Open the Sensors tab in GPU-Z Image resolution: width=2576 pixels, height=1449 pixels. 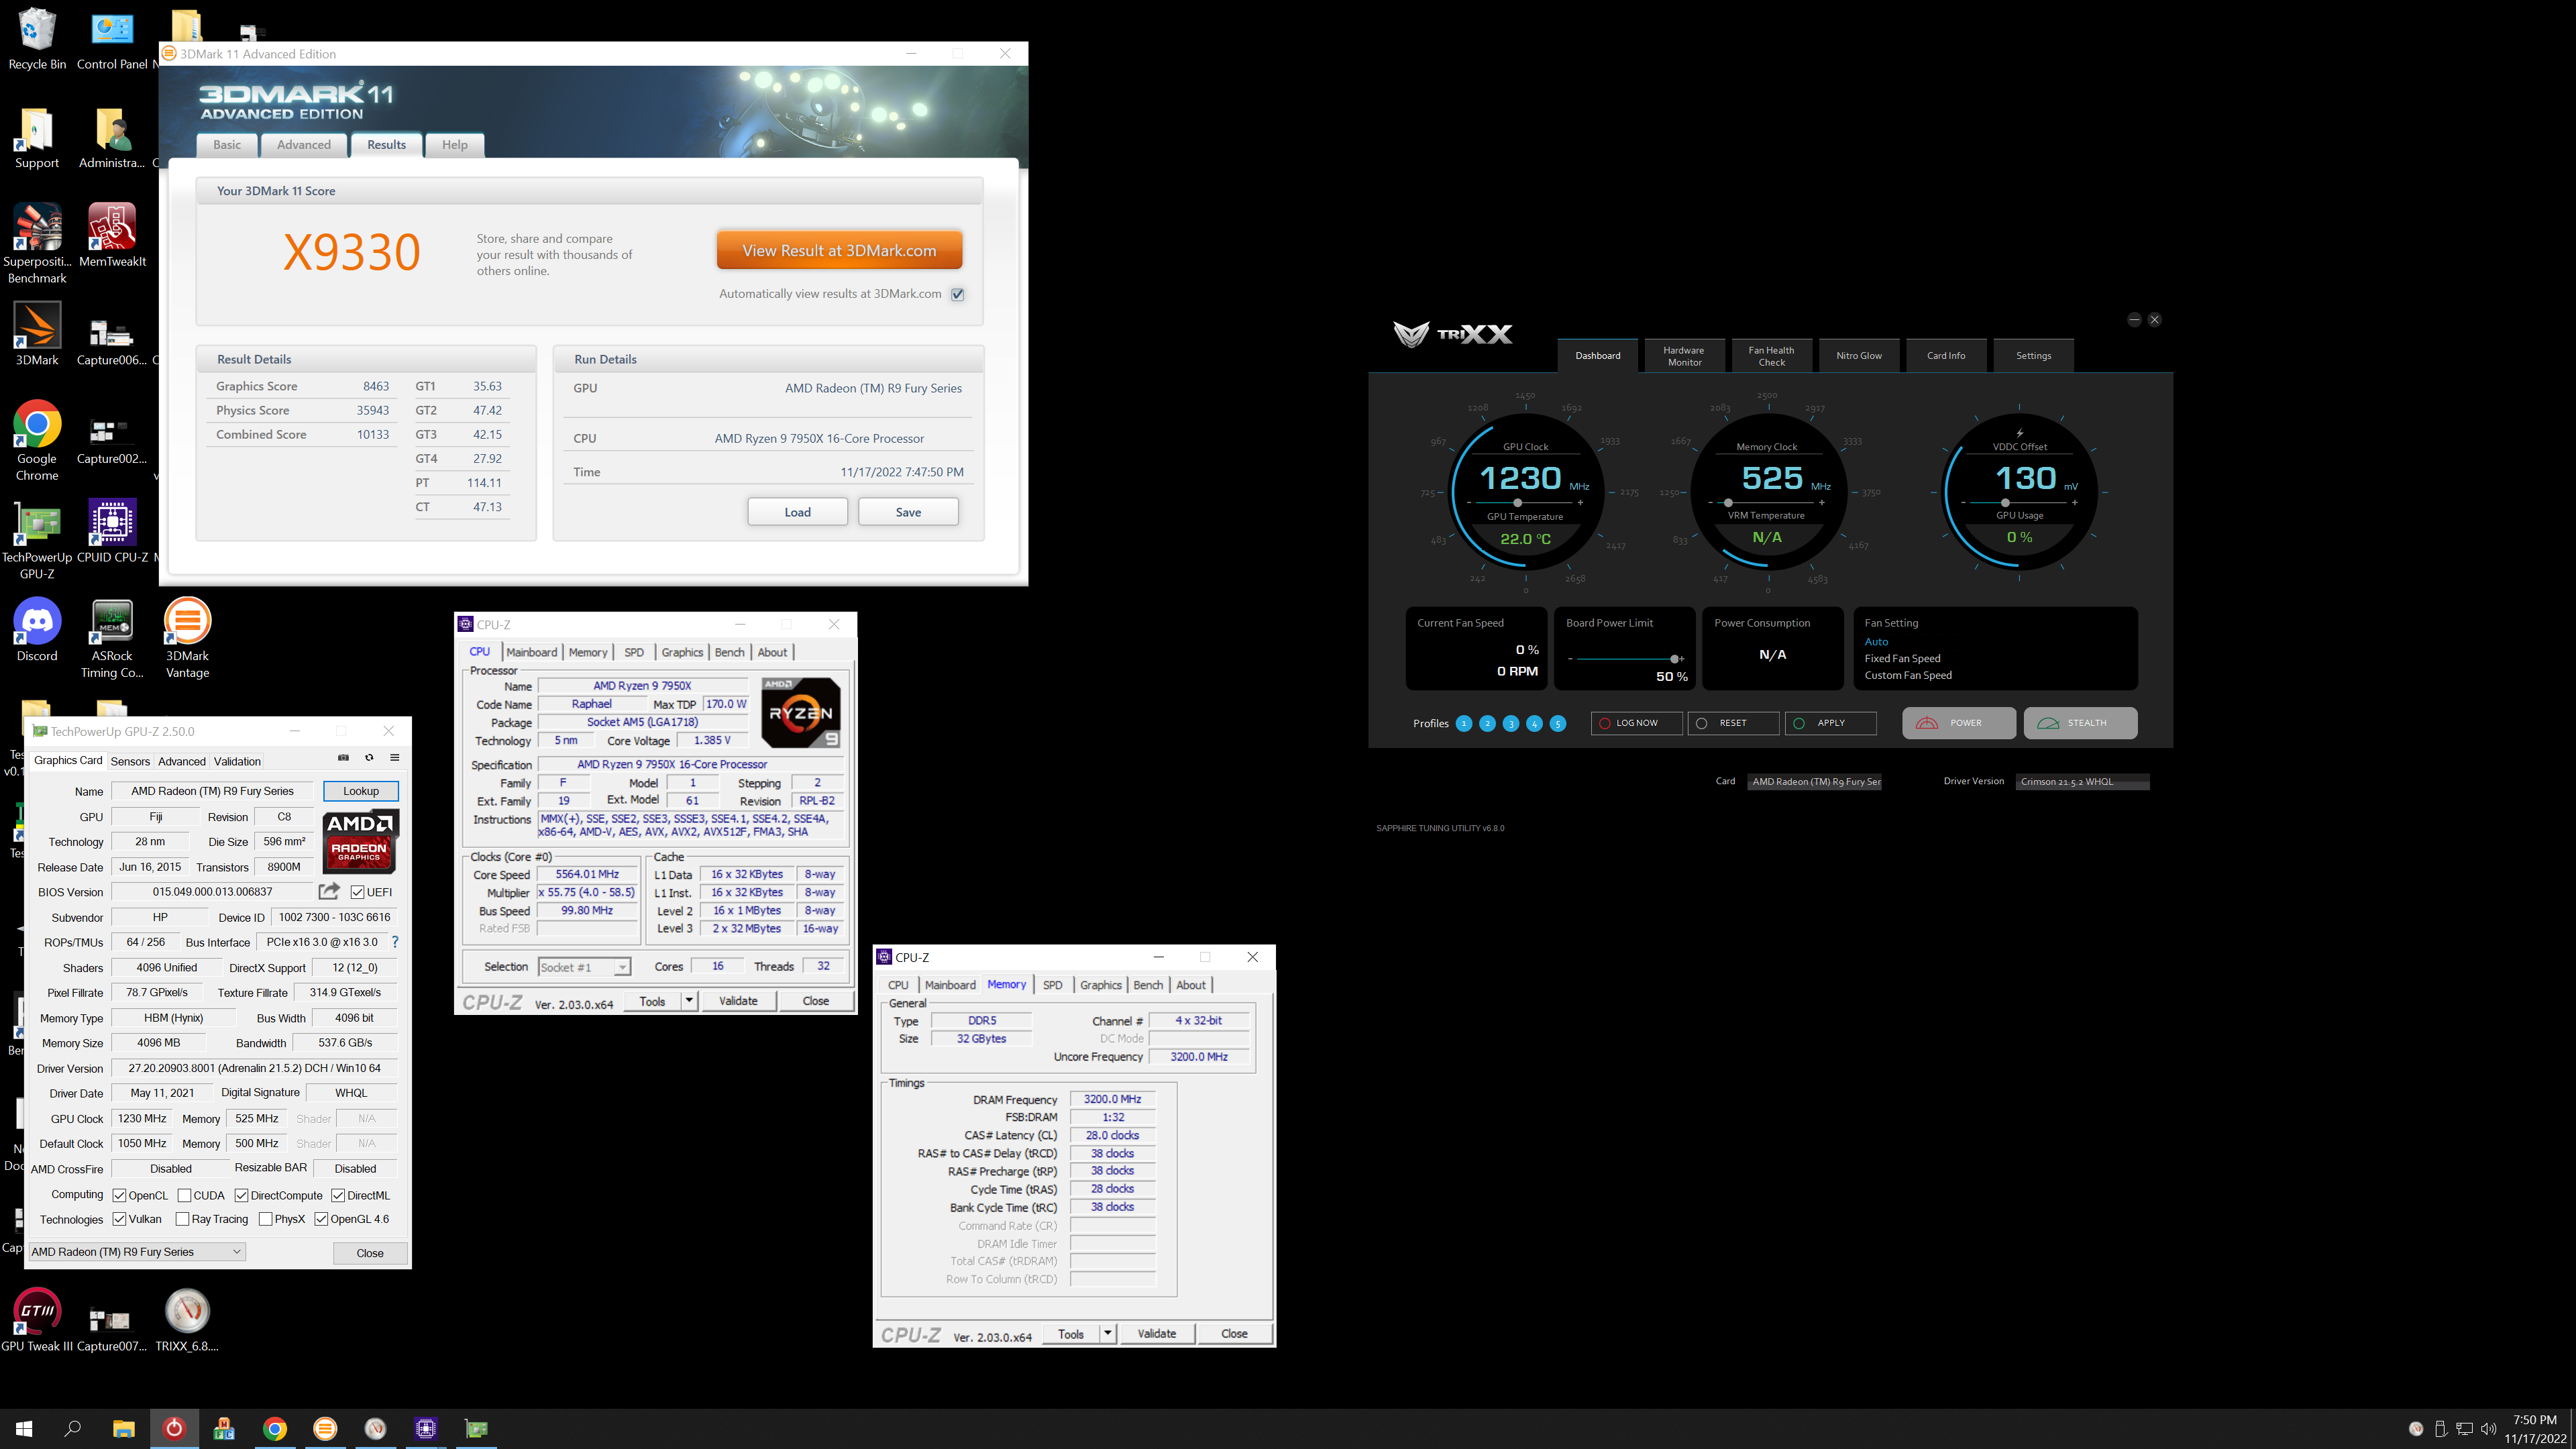point(130,761)
